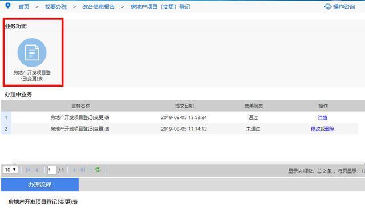This screenshot has width=365, height=218.
Task: Open 操作咨询 help link
Action: pyautogui.click(x=344, y=6)
